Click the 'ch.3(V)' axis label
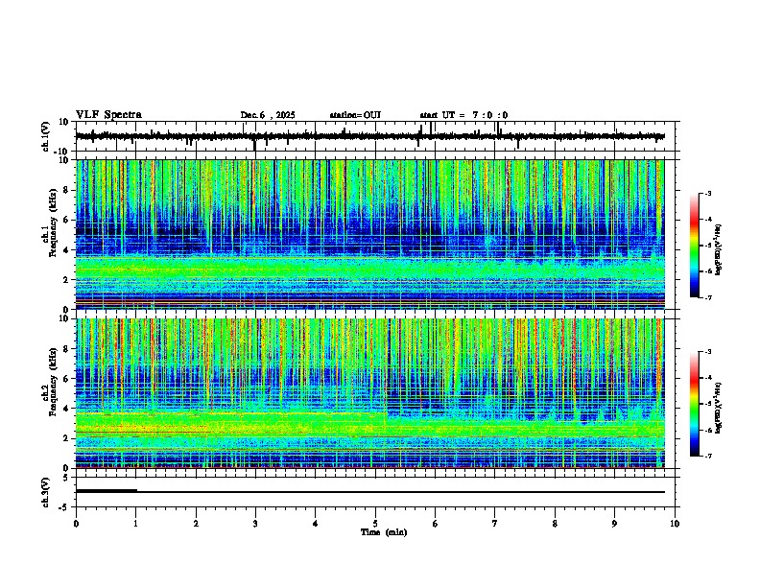The width and height of the screenshot is (760, 587). tap(46, 492)
